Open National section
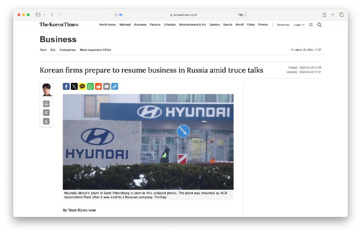The image size is (361, 234). click(125, 25)
